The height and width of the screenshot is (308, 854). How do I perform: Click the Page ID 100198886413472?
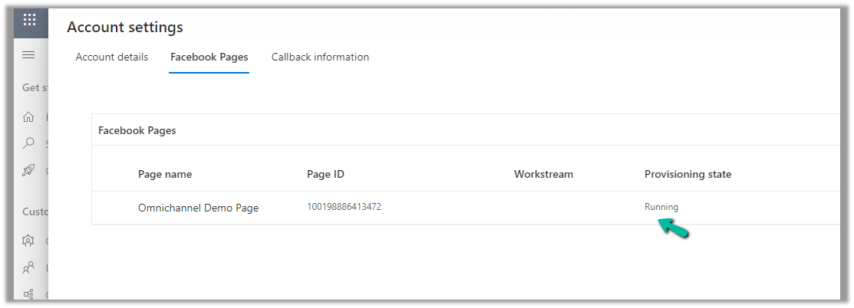tap(344, 207)
